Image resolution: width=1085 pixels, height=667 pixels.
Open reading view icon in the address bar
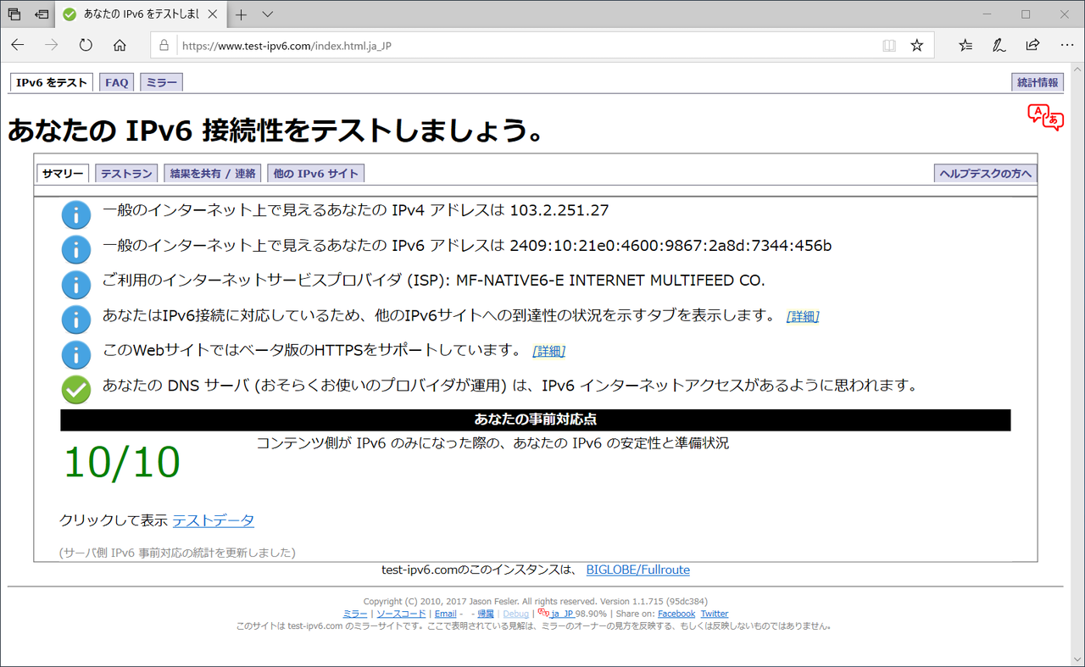889,46
